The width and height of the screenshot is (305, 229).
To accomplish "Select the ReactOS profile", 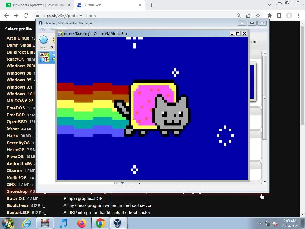I will tap(15, 59).
